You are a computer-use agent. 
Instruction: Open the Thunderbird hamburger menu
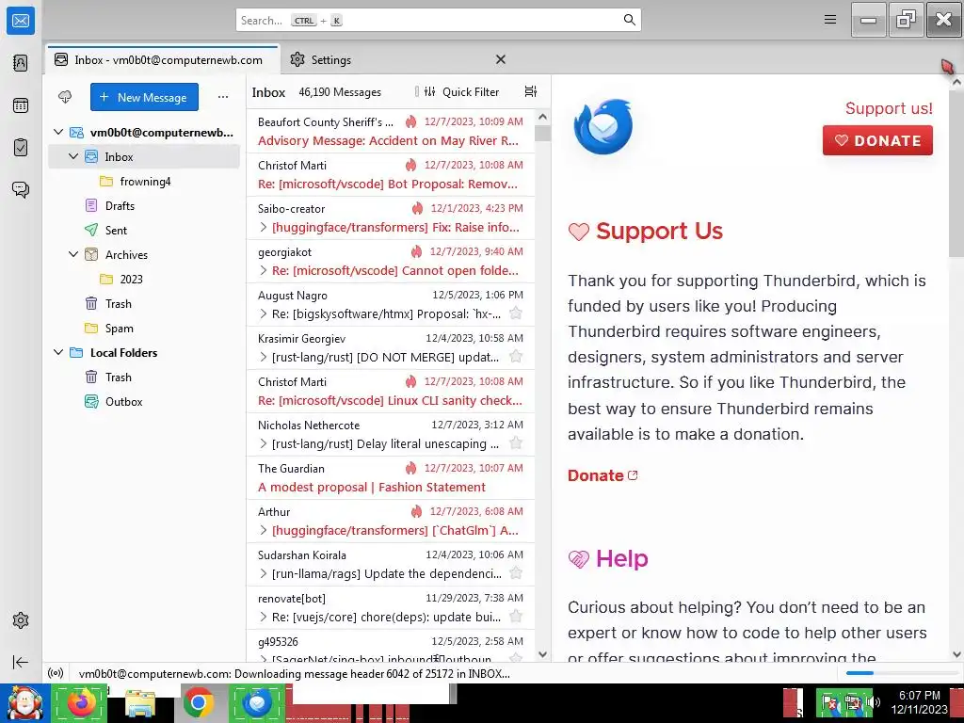coord(830,20)
